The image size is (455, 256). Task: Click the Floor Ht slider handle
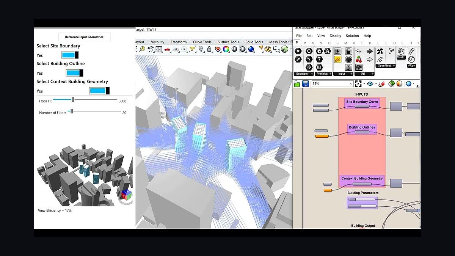[73, 100]
